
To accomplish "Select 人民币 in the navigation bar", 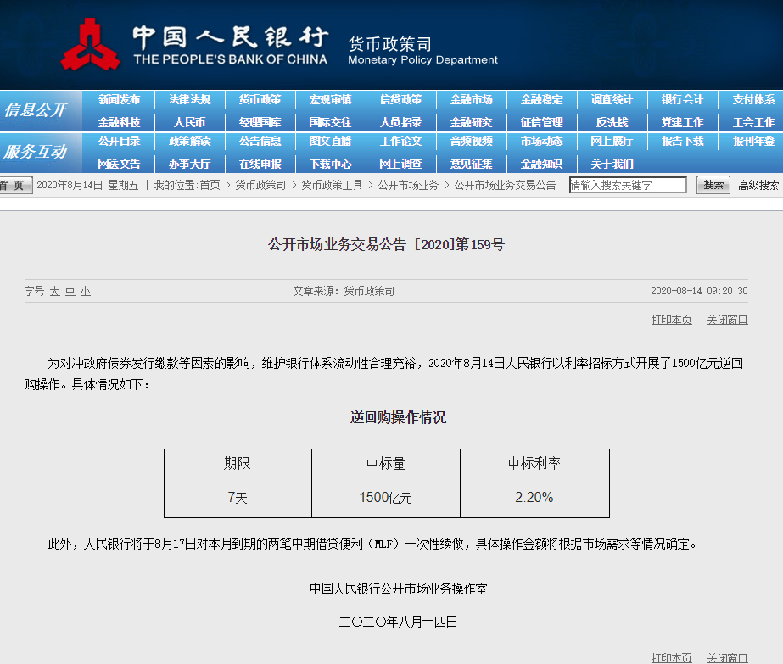I will 189,122.
